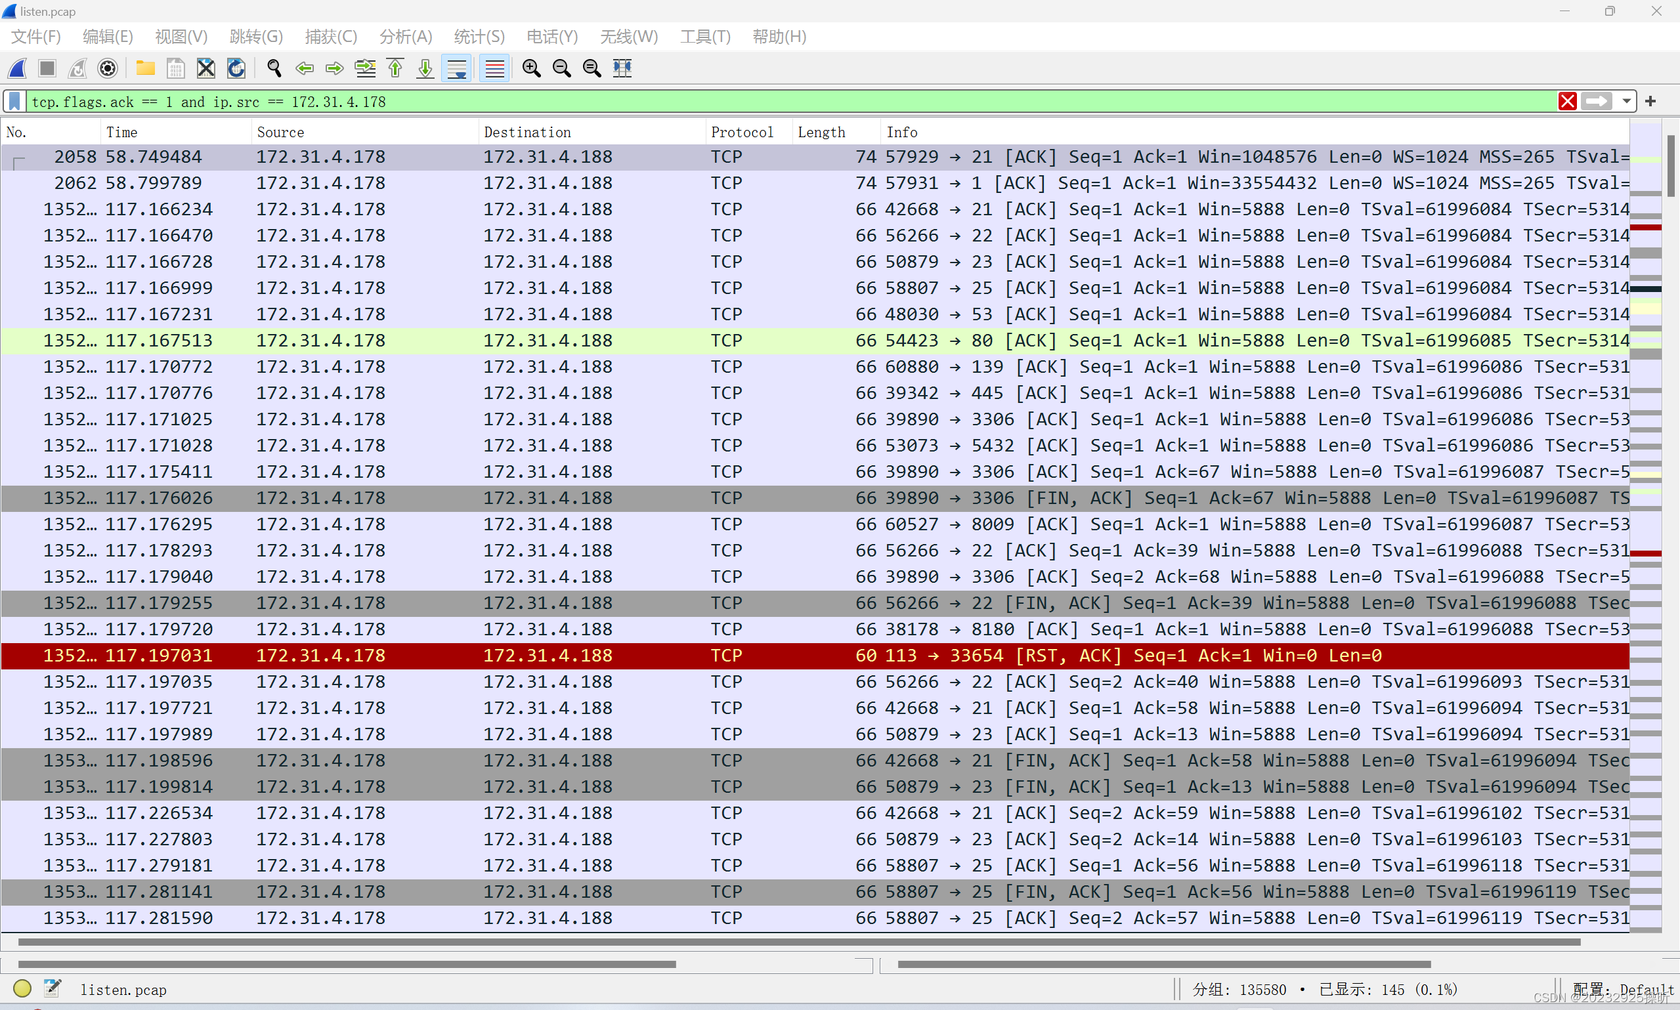Viewport: 1680px width, 1010px height.
Task: Sort by the Length column header
Action: [836, 132]
